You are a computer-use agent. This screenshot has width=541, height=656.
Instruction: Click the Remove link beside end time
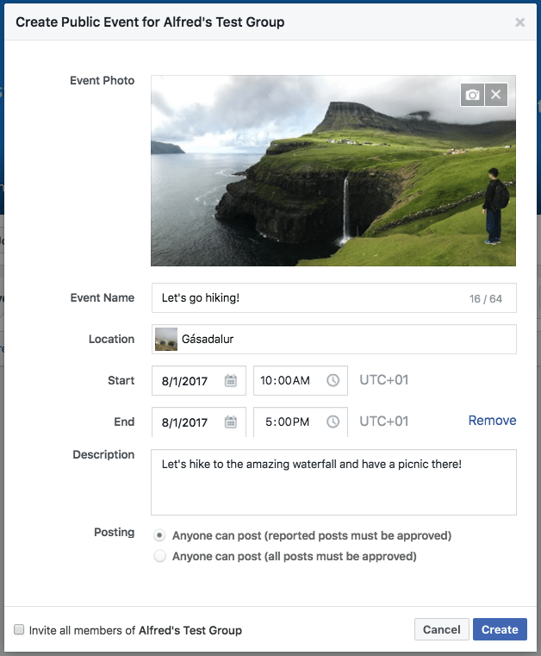point(492,421)
